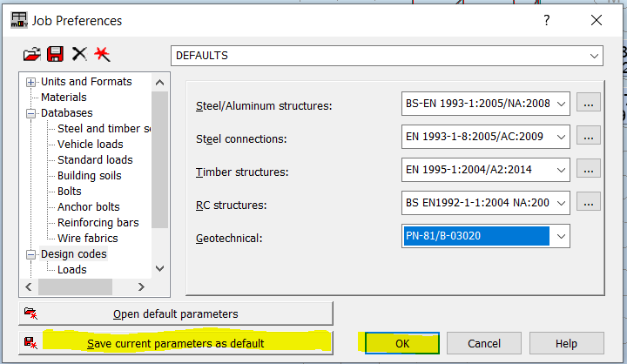Select Steel and timber sections item
Viewport: 627px width, 364px height.
tap(104, 128)
